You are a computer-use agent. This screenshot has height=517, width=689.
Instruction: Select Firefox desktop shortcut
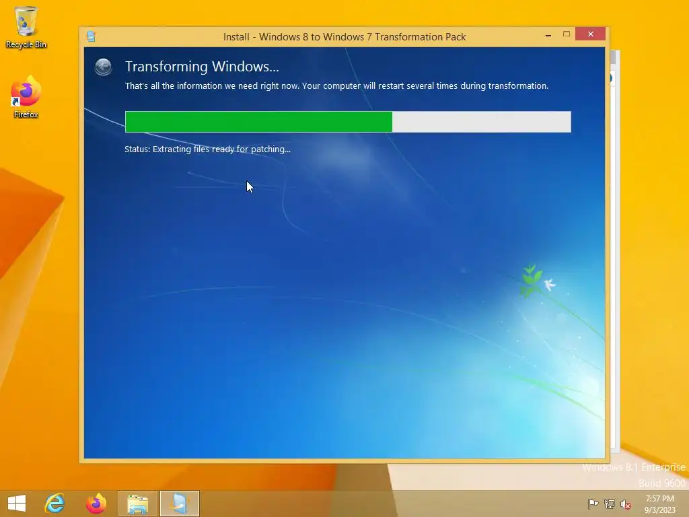pos(26,97)
